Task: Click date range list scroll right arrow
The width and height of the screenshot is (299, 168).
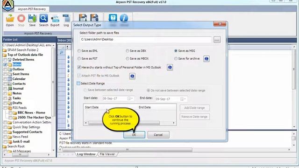Action: pos(174,123)
